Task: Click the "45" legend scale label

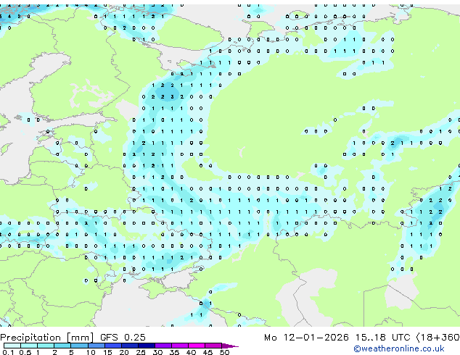Action: pyautogui.click(x=208, y=352)
